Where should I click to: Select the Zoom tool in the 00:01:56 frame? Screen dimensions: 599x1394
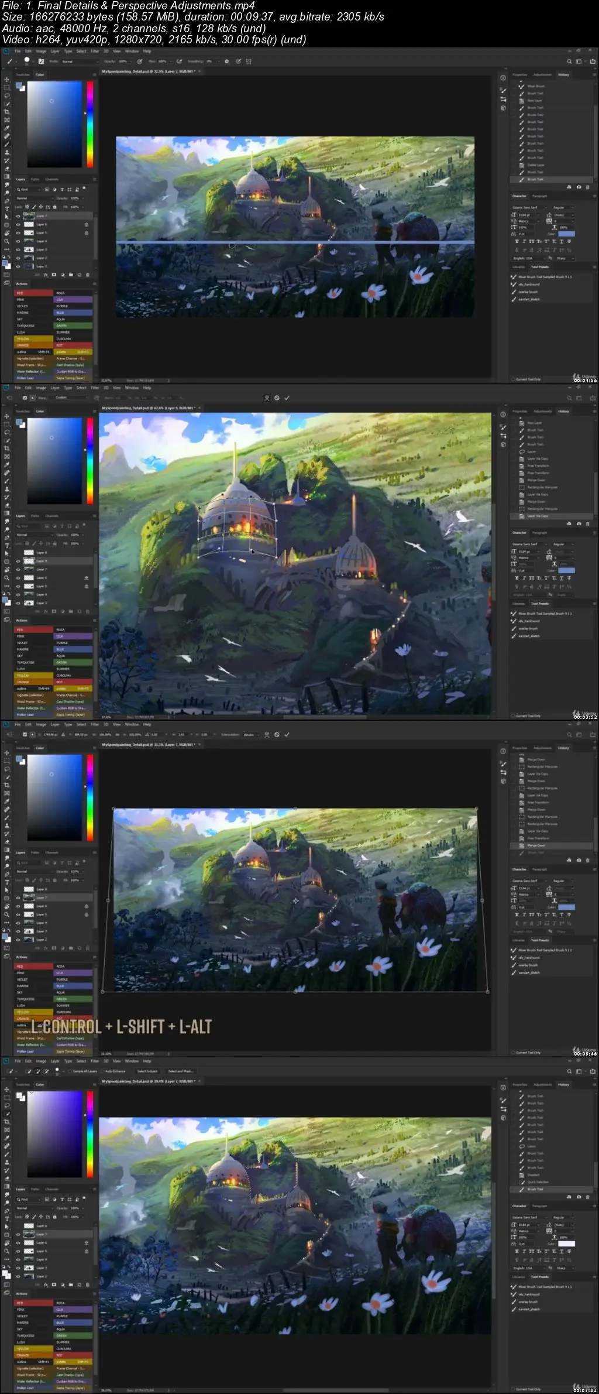point(6,241)
